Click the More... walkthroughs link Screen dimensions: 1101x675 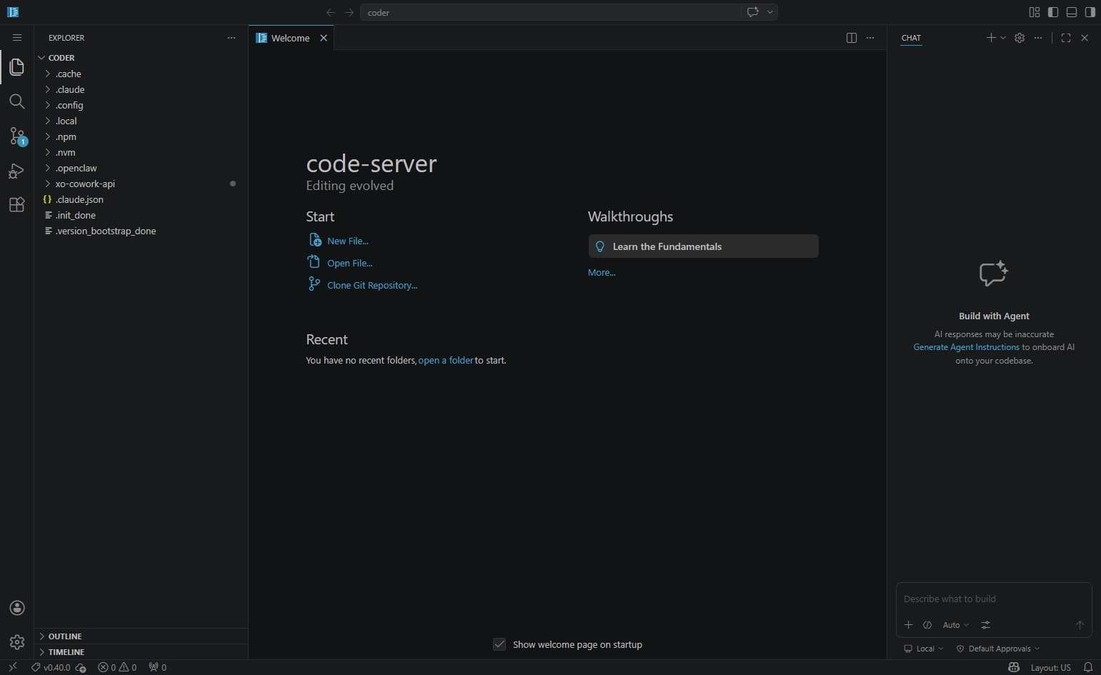(602, 272)
